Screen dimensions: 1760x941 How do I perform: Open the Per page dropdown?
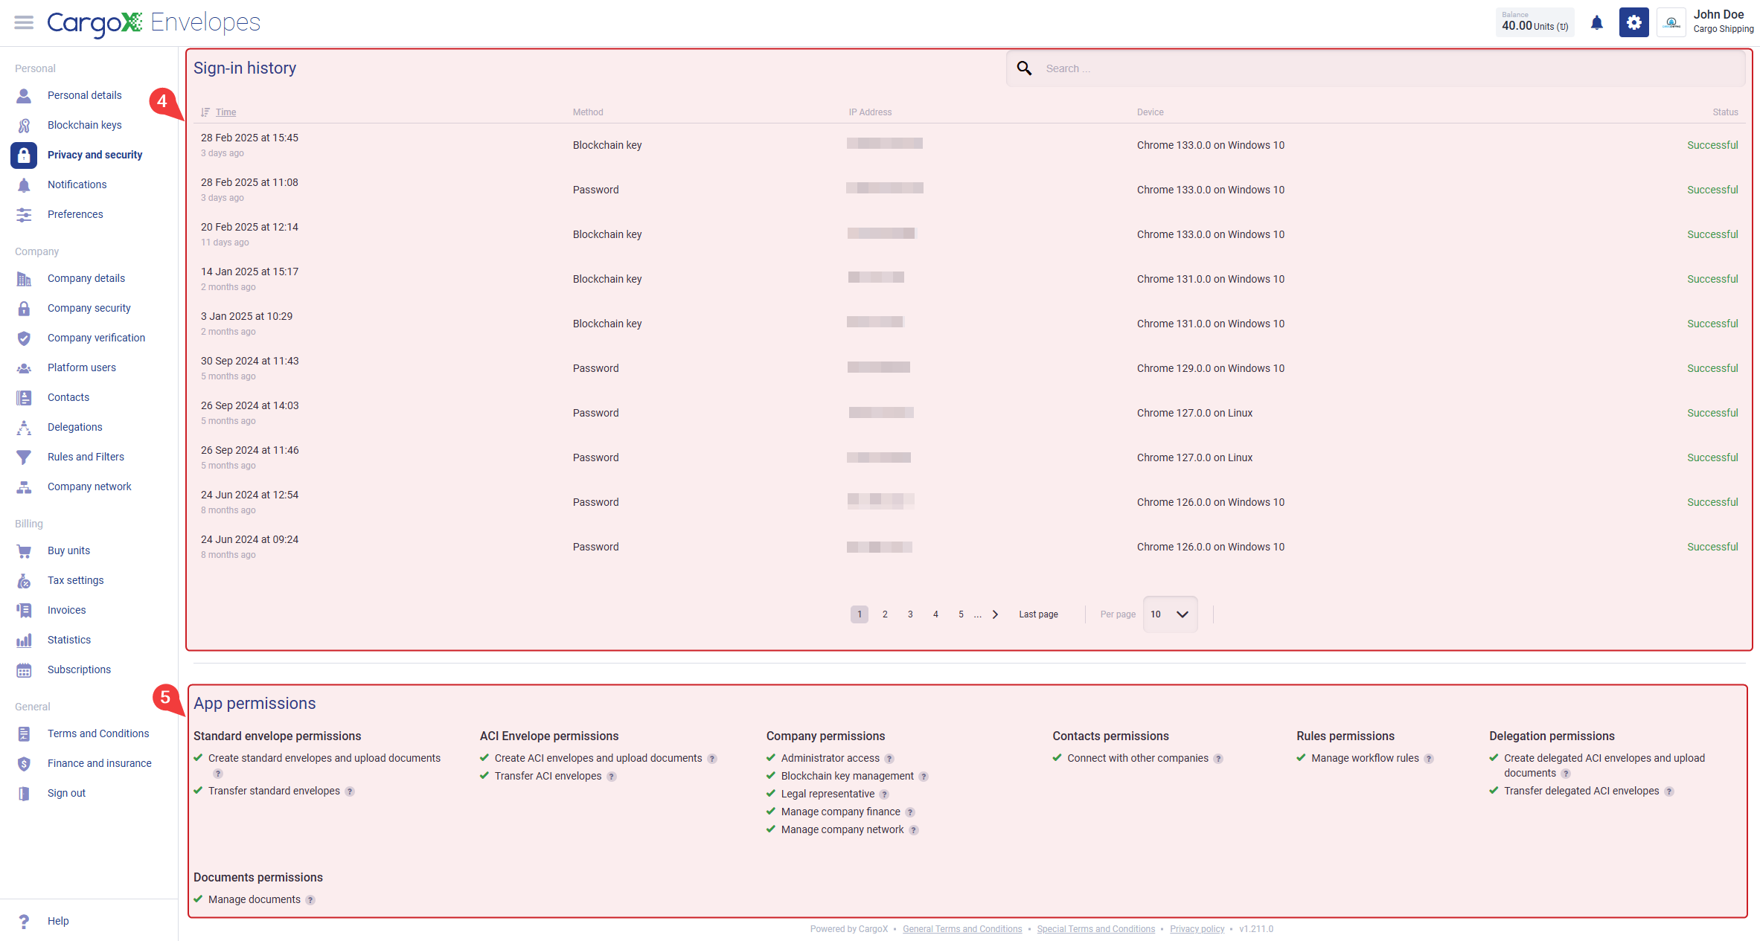[1170, 614]
